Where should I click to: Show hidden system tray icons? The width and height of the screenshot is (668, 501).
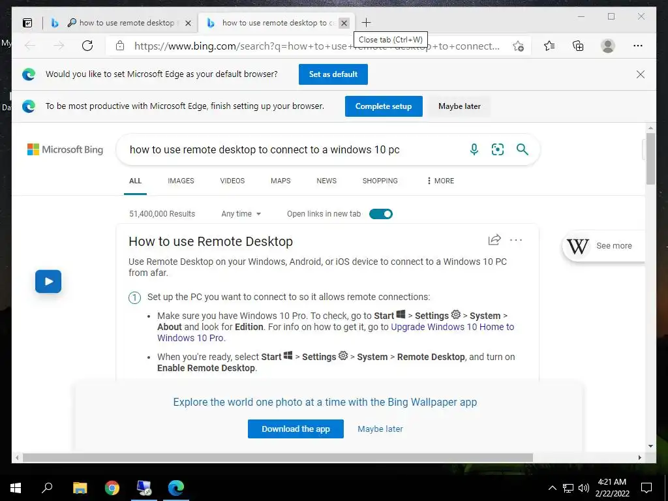click(x=552, y=488)
